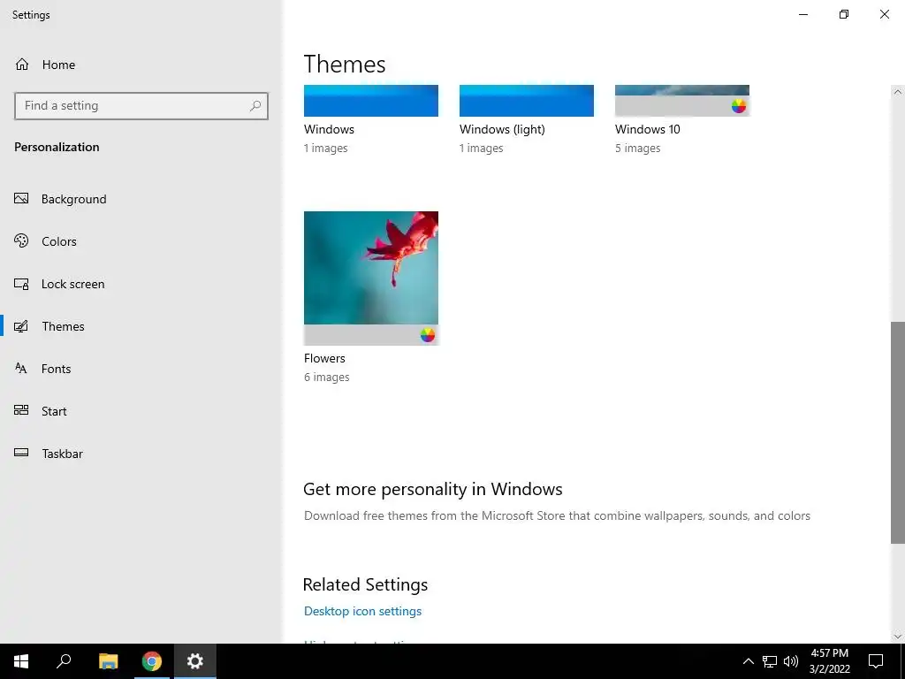Click the Colors palette icon

pyautogui.click(x=21, y=240)
